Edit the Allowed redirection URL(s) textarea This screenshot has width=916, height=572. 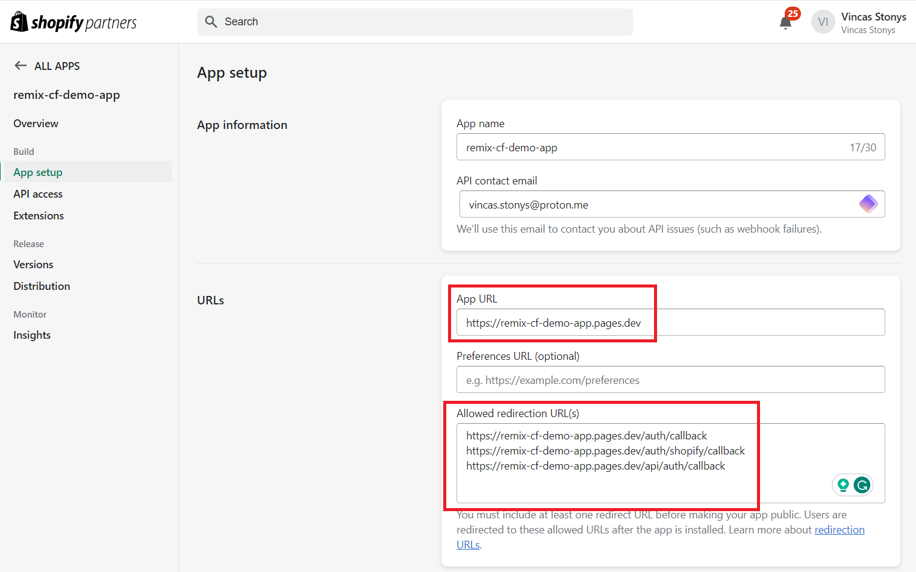(x=670, y=463)
